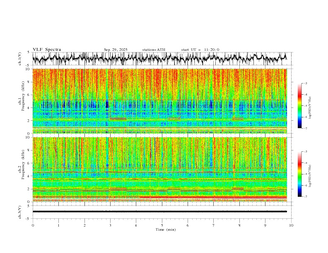The width and height of the screenshot is (328, 253).
Task: Click the "-7" tick on ch.1 colorbar
Action: (306, 128)
